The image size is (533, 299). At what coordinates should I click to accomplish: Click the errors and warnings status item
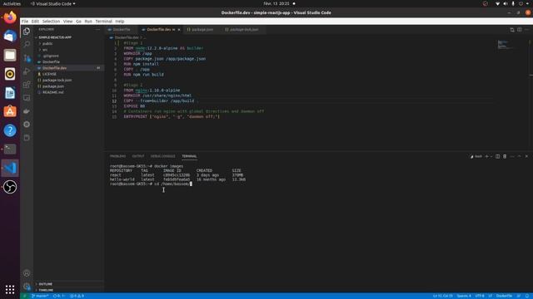click(77, 296)
